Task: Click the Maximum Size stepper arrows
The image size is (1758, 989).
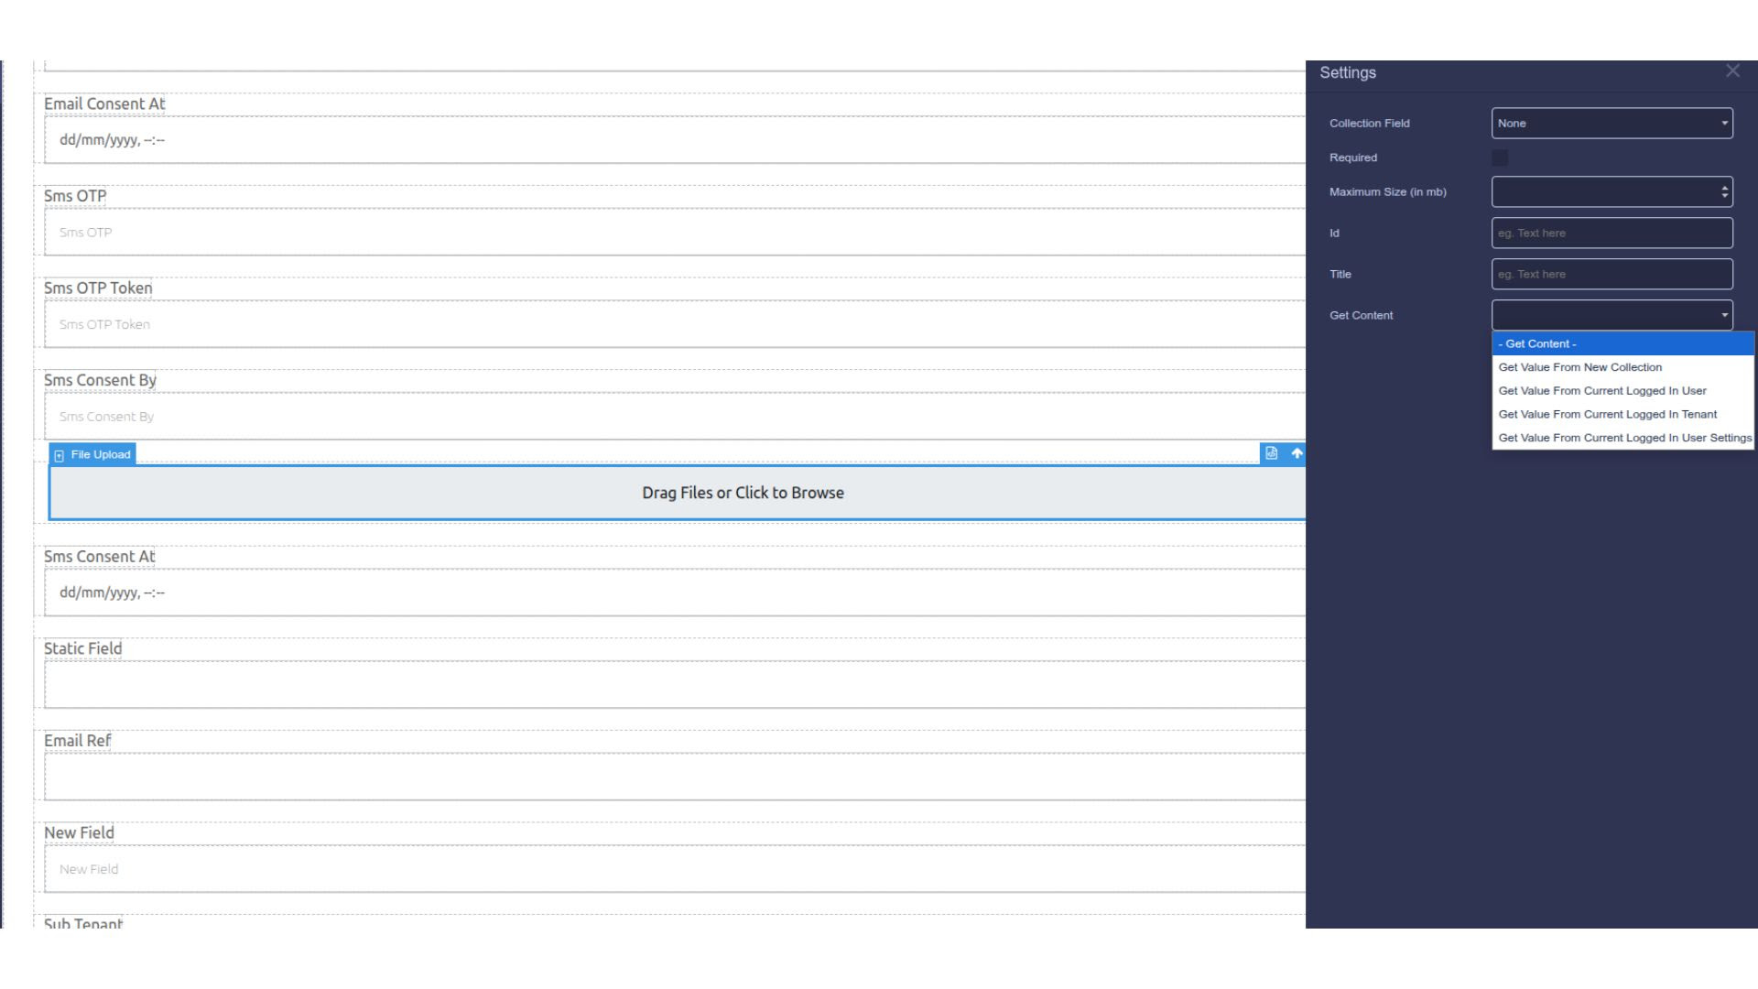Action: point(1724,191)
